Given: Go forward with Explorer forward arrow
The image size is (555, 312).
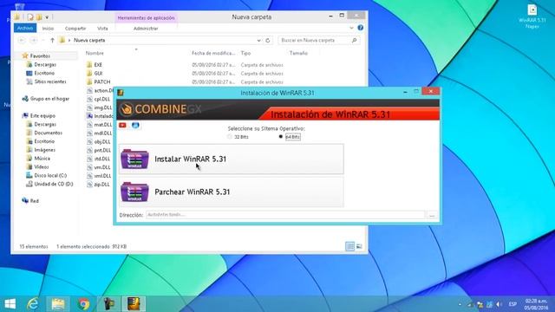Looking at the screenshot, I should click(34, 41).
